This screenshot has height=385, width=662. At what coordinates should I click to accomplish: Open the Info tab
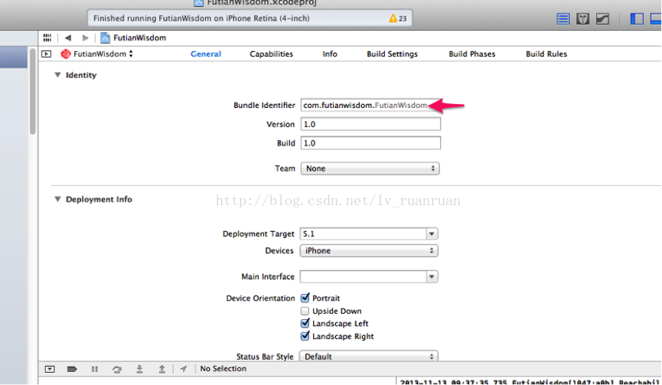(x=330, y=54)
